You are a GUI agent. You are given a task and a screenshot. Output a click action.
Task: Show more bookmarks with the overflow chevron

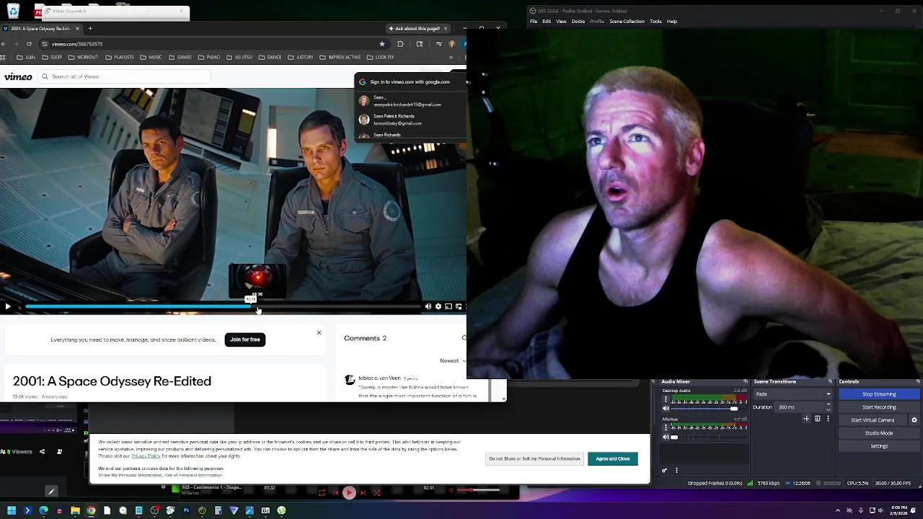pos(450,57)
